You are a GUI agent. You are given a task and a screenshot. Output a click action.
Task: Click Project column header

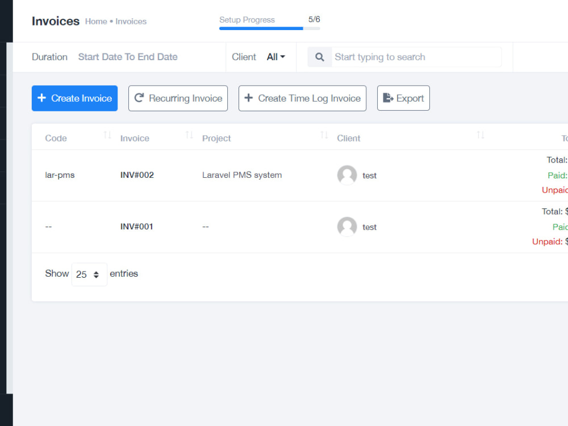pyautogui.click(x=216, y=139)
